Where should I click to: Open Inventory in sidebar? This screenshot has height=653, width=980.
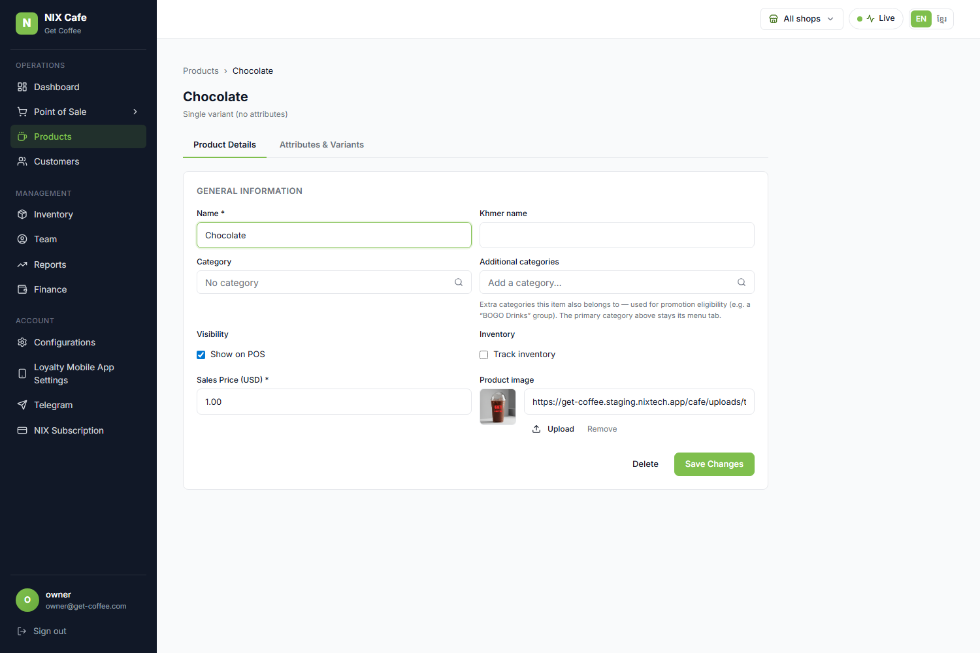[x=78, y=214]
